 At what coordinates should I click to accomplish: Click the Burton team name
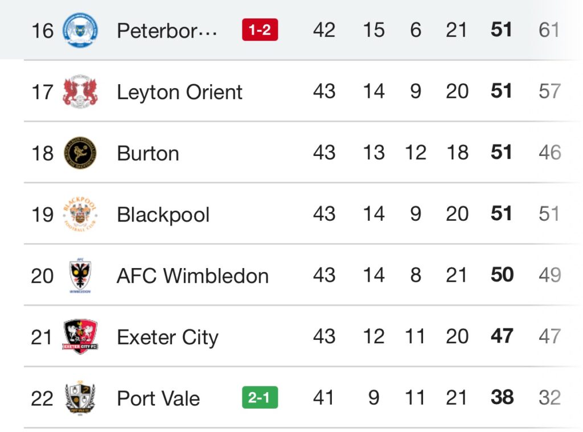pos(148,154)
